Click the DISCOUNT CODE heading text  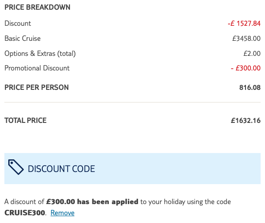tap(61, 169)
